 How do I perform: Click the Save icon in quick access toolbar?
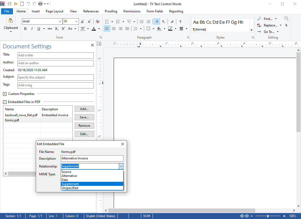(x=9, y=4)
